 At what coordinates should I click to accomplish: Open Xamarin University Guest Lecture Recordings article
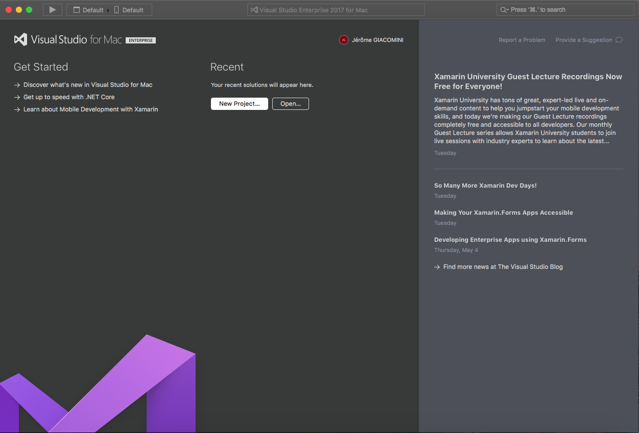(x=528, y=81)
